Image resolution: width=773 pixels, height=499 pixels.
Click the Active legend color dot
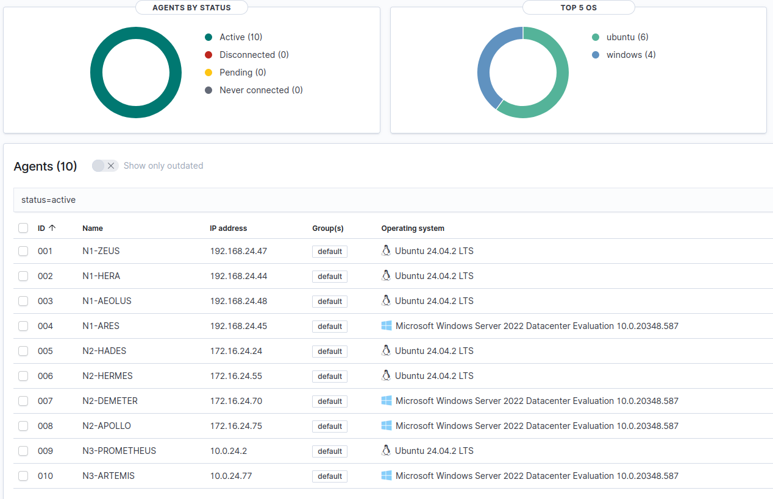tap(208, 37)
